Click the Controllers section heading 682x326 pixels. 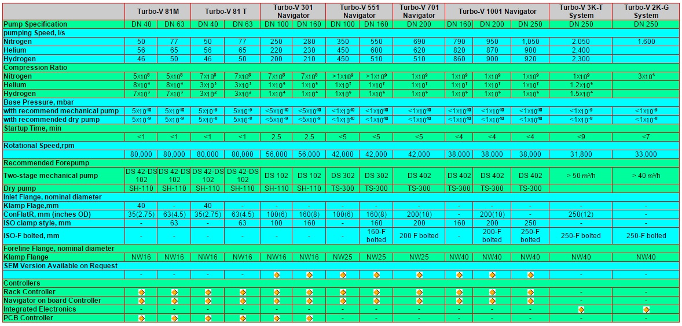22,283
